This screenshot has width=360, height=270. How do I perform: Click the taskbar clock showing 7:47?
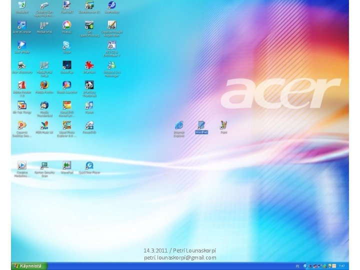[341, 266]
